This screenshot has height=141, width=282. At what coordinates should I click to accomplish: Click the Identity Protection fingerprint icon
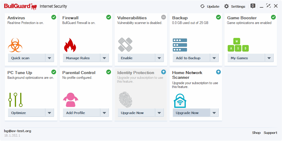coord(125,100)
